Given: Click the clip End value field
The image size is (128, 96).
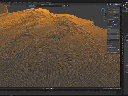Looking at the screenshot, I should (116, 13).
